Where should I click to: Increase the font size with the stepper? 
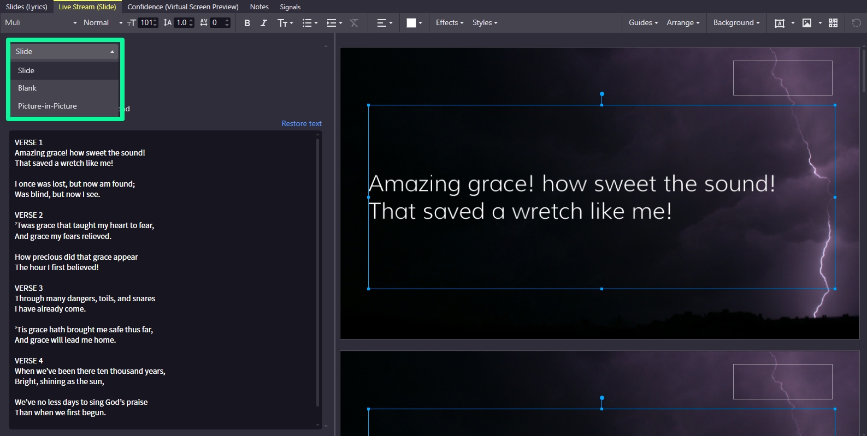(x=155, y=20)
